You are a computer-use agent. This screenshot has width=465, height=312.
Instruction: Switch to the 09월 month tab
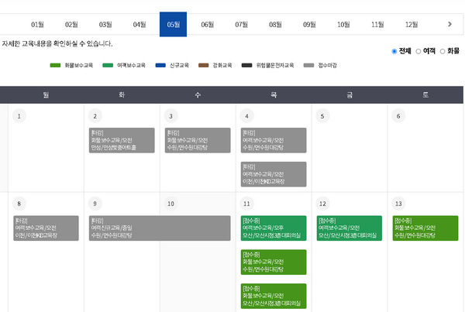[x=309, y=25]
